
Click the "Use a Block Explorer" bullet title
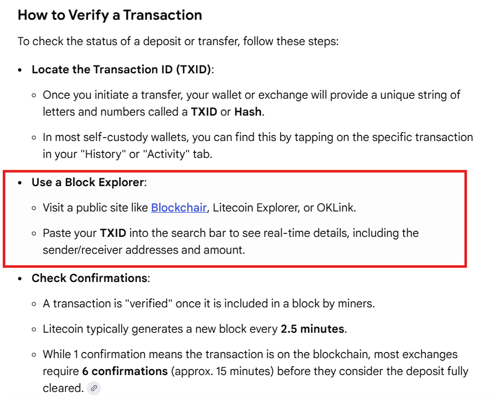click(88, 182)
